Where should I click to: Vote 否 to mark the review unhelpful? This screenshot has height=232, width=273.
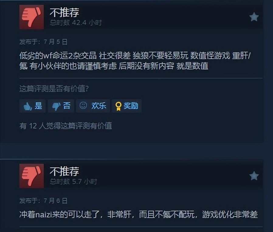61,106
